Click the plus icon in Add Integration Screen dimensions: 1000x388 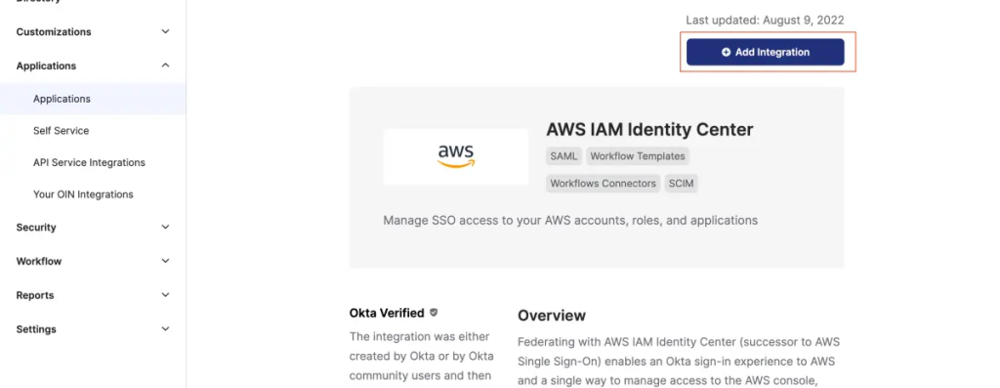(726, 53)
